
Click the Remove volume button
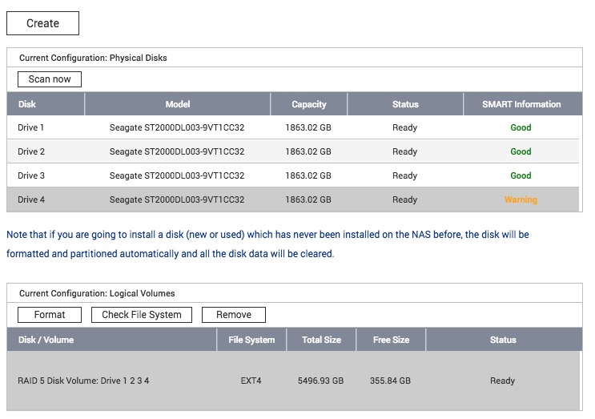(x=233, y=315)
